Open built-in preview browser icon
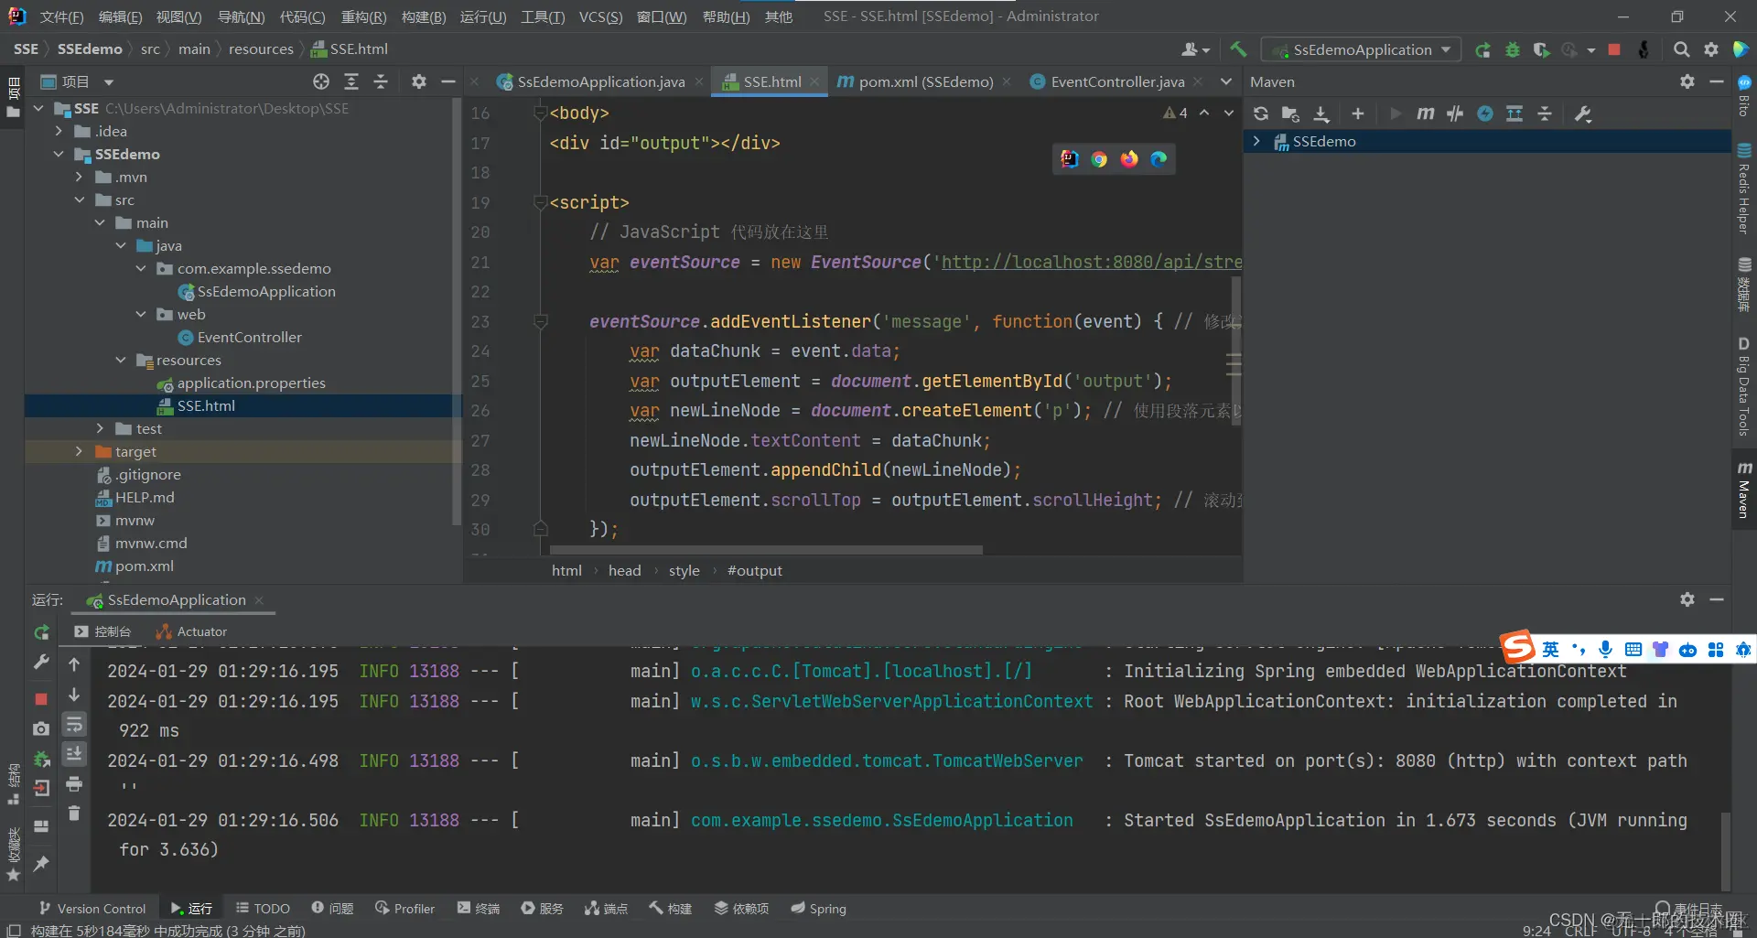Screen dimensions: 1757x938 pos(1070,159)
